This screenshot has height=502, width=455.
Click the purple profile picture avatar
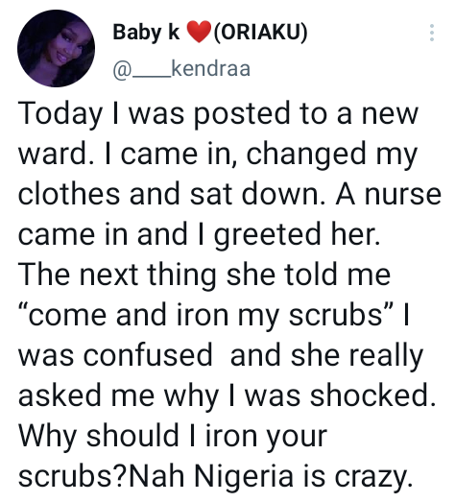point(56,48)
